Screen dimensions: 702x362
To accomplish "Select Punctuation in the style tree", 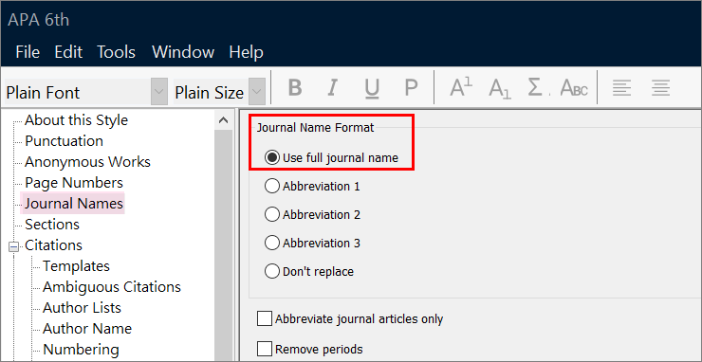I will point(64,141).
